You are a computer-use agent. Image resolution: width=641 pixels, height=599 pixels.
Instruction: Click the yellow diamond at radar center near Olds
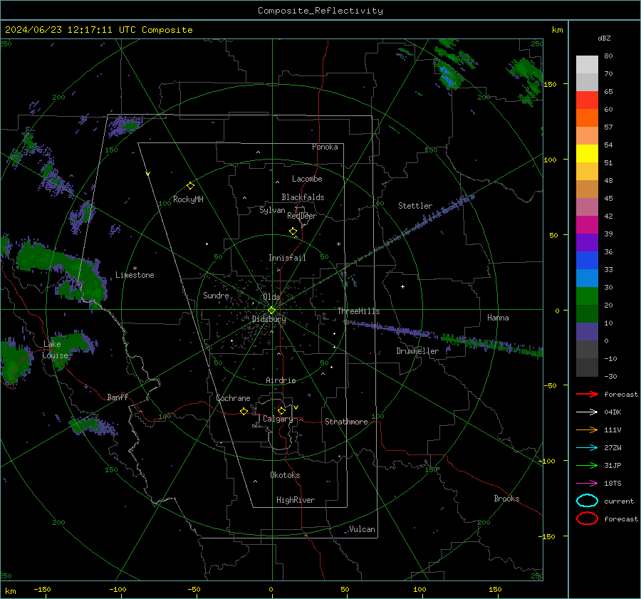click(271, 311)
